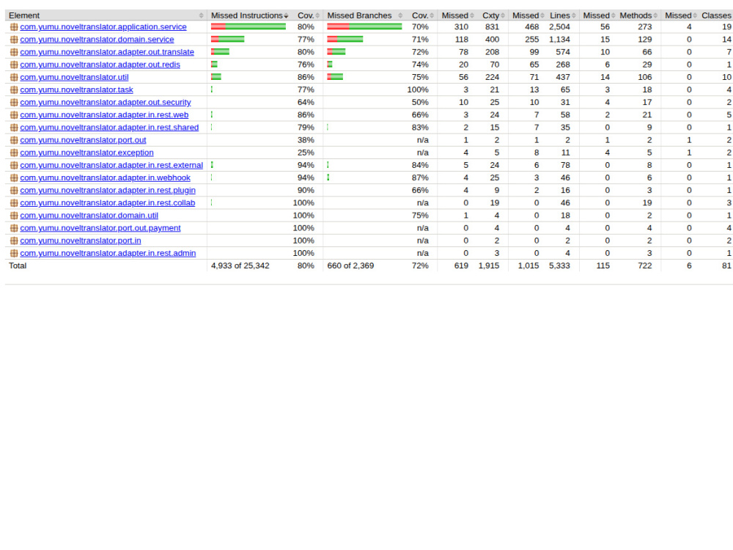
Task: Click the 'Total' row label
Action: [x=18, y=265]
